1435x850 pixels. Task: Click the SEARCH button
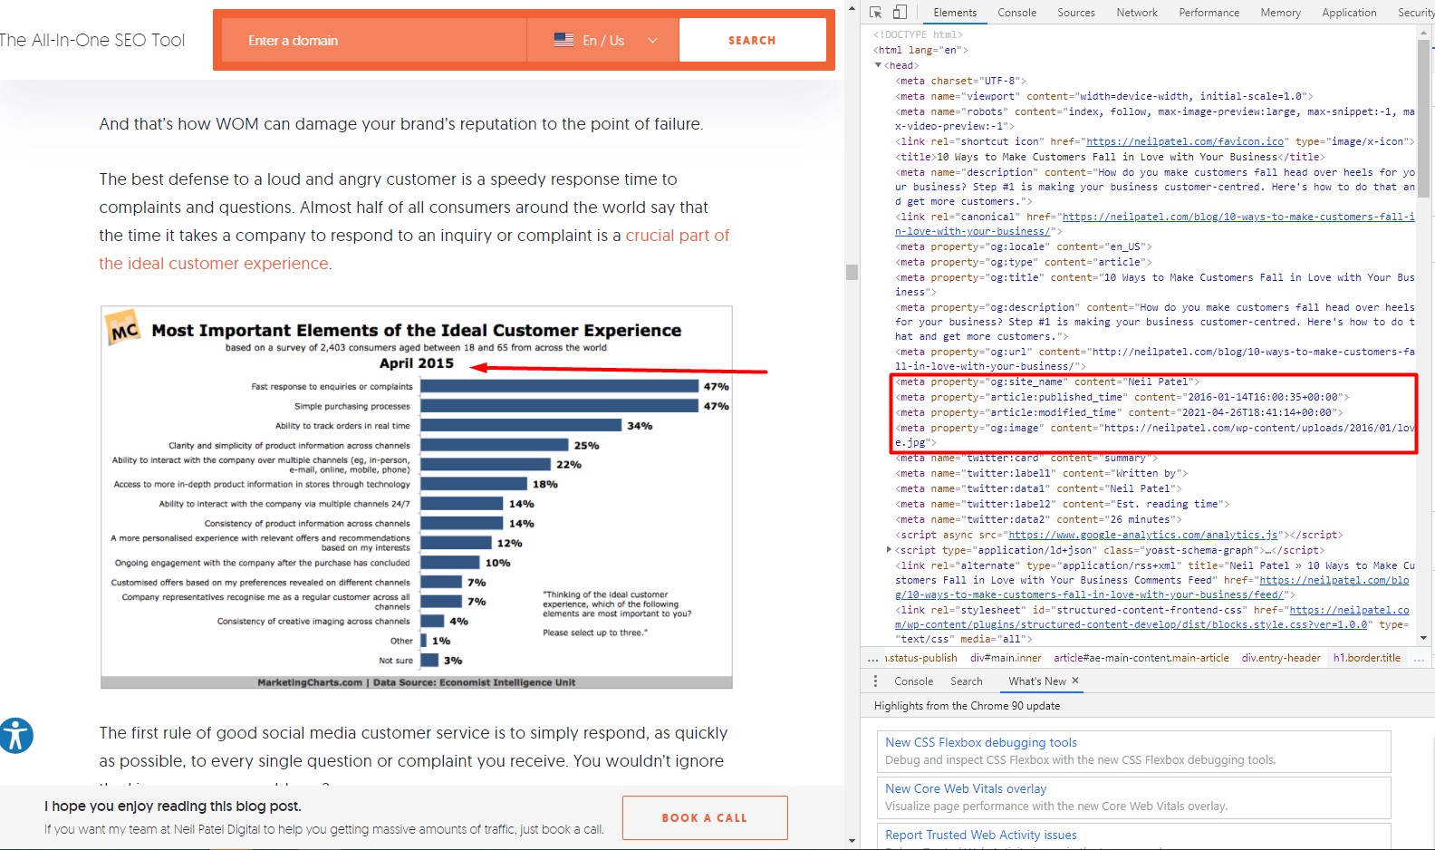click(x=752, y=40)
